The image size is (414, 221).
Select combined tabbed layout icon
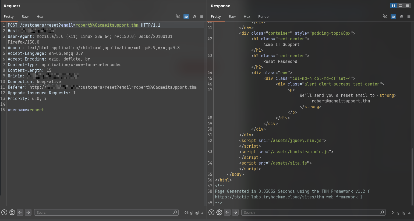407,6
